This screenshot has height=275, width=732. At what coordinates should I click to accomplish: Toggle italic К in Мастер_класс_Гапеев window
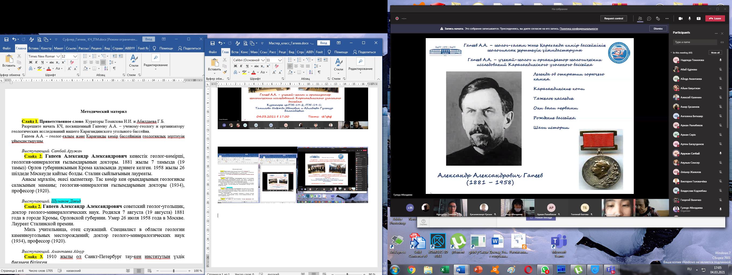click(x=241, y=66)
